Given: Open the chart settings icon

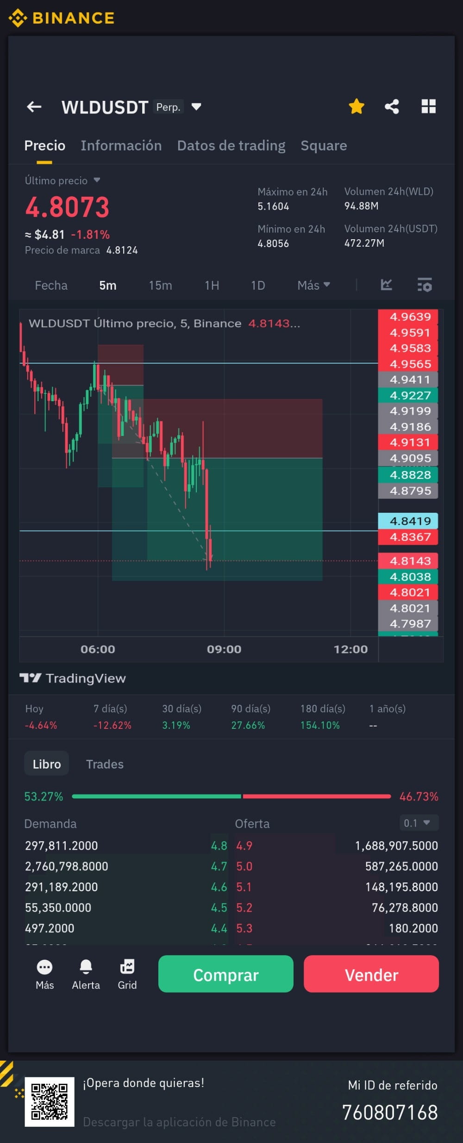Looking at the screenshot, I should [x=425, y=285].
